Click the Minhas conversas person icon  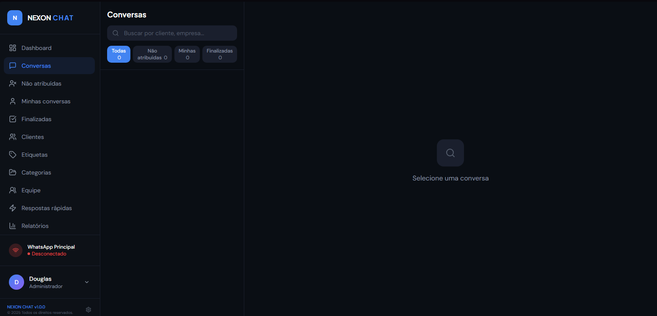point(13,101)
